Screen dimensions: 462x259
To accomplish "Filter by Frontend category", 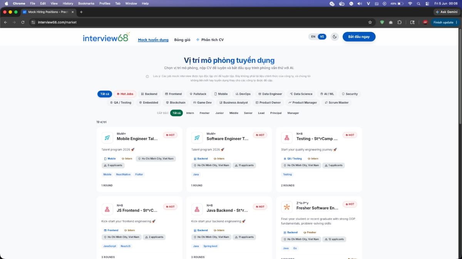I will pyautogui.click(x=173, y=94).
